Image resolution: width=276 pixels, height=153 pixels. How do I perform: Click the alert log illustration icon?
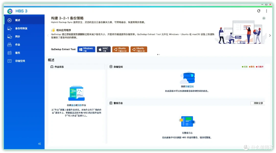187,121
